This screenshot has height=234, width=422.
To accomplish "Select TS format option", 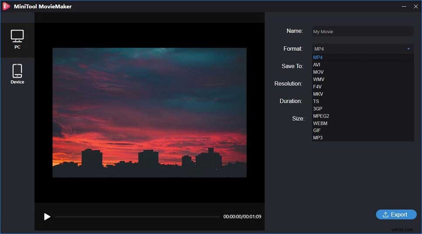I will 316,101.
